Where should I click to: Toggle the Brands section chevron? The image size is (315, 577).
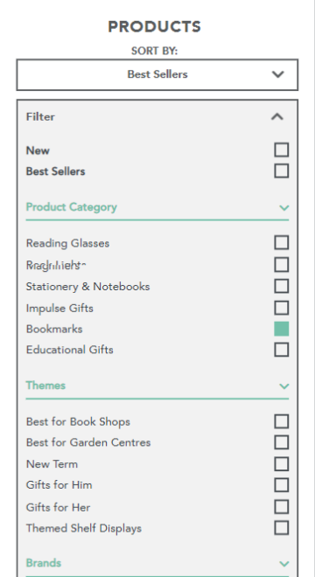284,564
